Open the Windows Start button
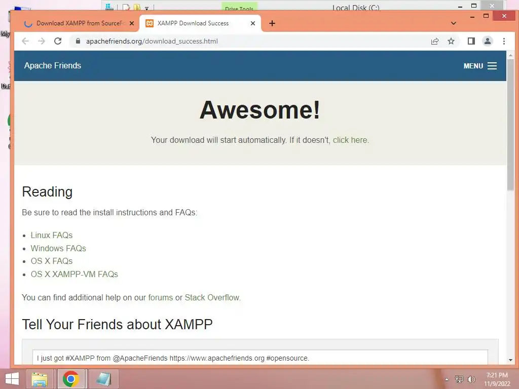The height and width of the screenshot is (389, 519). [12, 379]
